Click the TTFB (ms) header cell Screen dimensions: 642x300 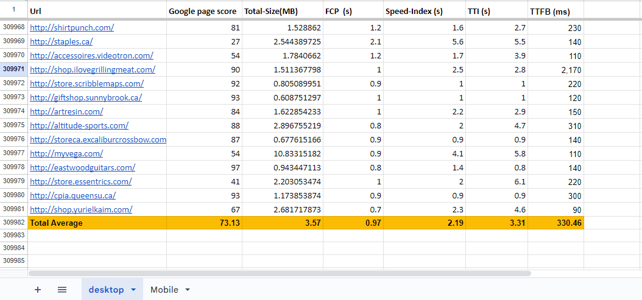(556, 10)
